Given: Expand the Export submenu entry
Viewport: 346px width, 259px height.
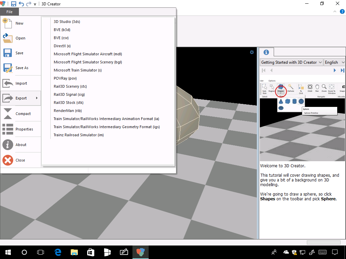Looking at the screenshot, I should 21,98.
